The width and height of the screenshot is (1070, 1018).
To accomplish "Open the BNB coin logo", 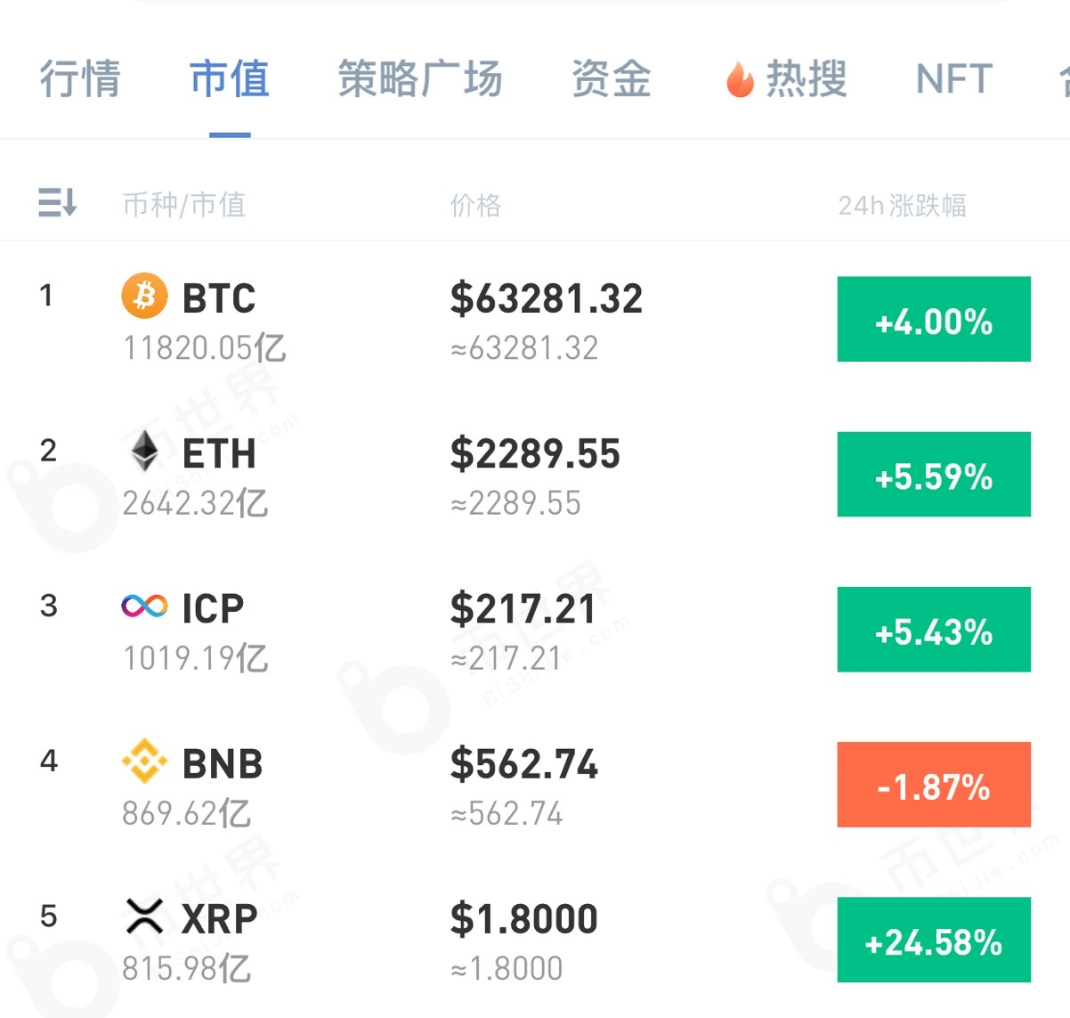I will [144, 761].
